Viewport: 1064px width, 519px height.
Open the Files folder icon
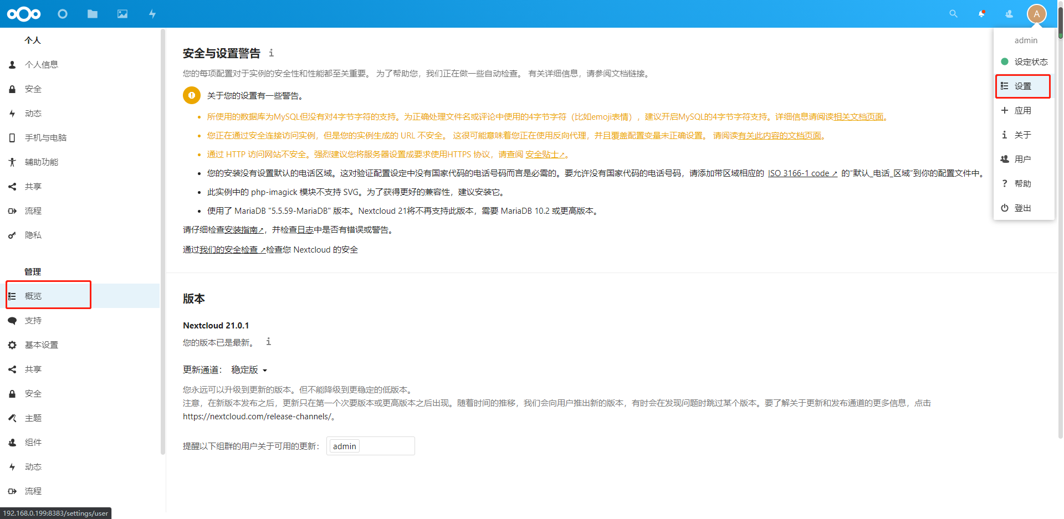click(93, 14)
